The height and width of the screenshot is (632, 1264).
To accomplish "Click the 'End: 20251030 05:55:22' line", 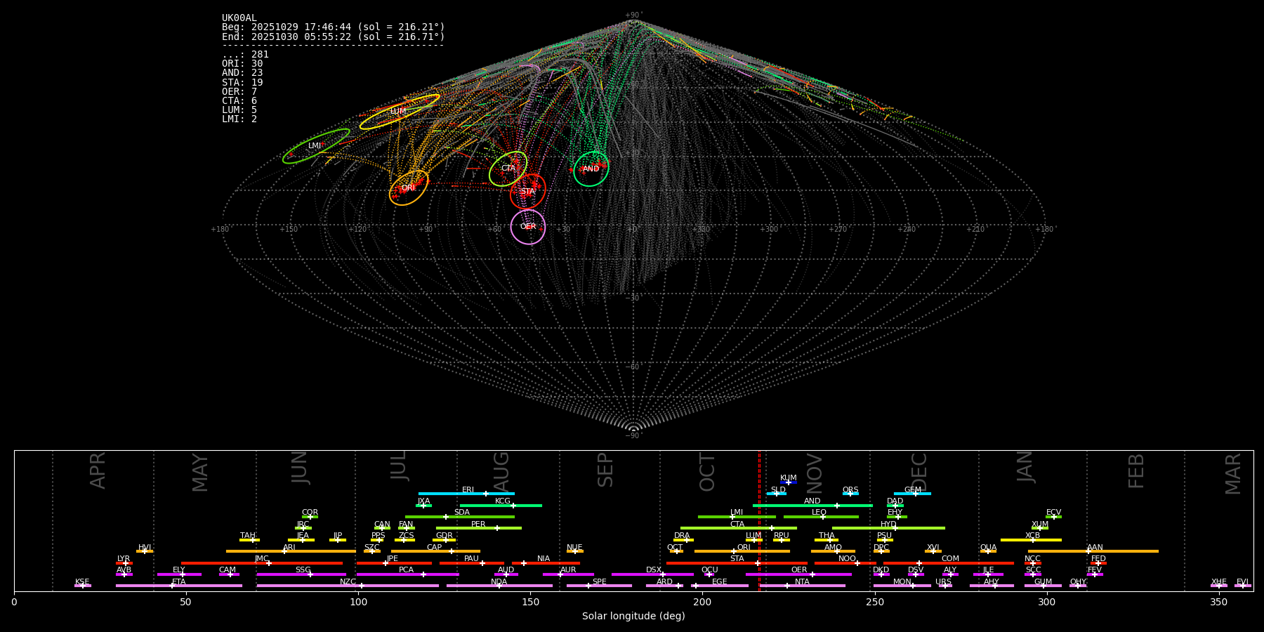I will [x=334, y=37].
